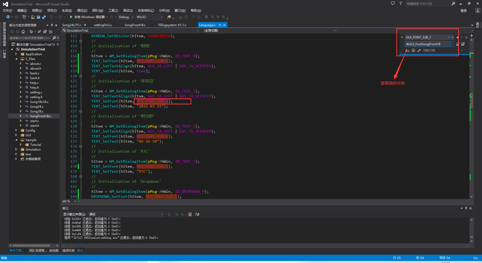The height and width of the screenshot is (263, 482).
Task: Click the account avatar icon
Action: [478, 11]
